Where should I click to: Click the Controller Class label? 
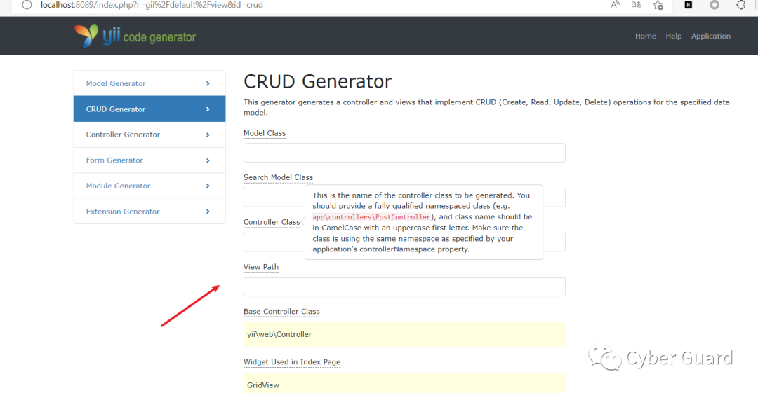point(272,222)
